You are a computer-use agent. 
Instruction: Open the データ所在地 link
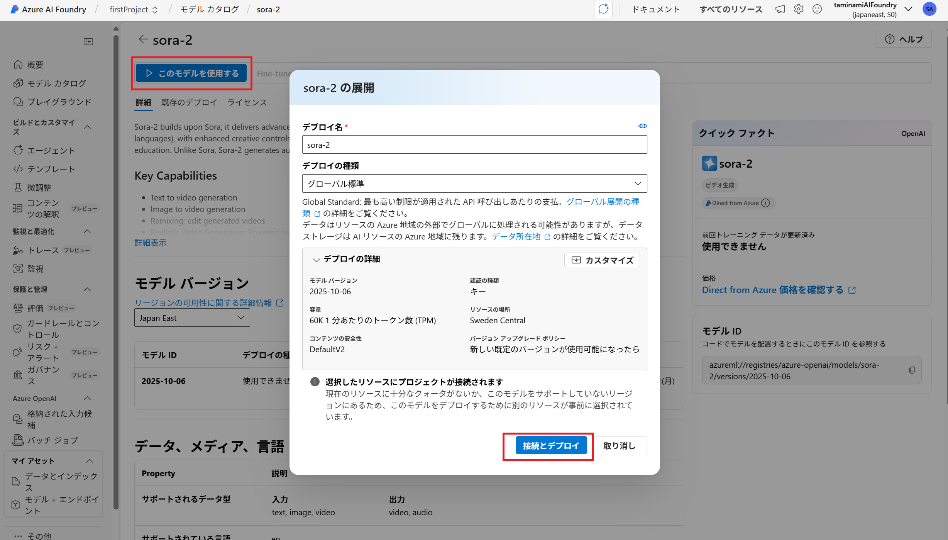(516, 237)
